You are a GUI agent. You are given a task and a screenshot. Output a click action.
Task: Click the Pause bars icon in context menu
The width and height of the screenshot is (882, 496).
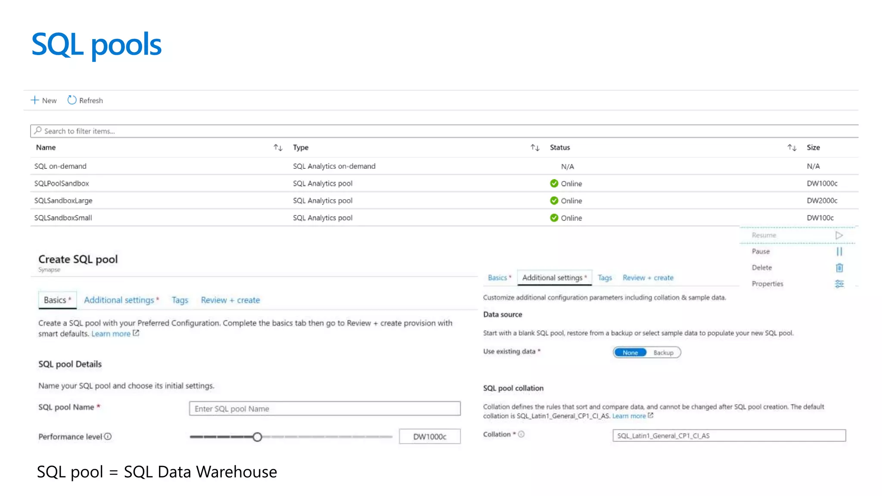pos(839,251)
